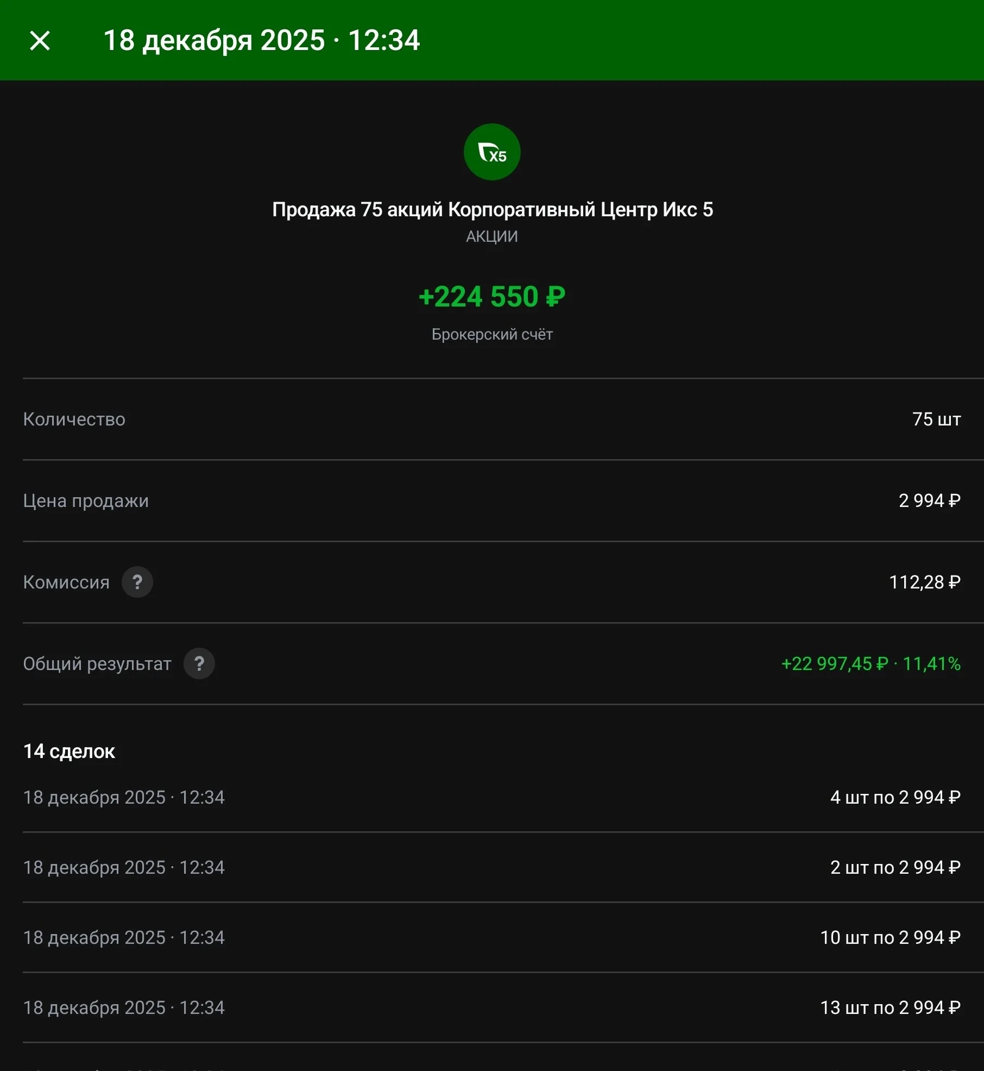
Task: Select the sale price value of 2 994 ₽
Action: click(930, 501)
